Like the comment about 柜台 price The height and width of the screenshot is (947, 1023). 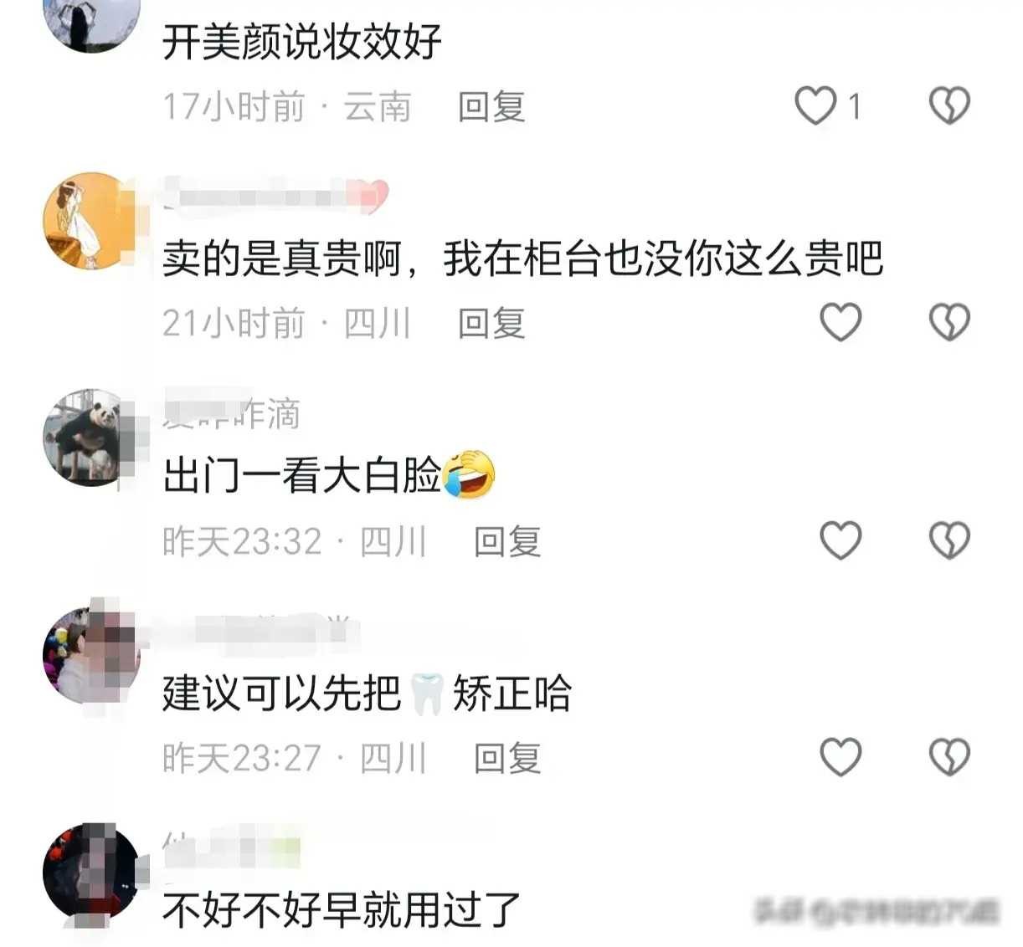point(841,323)
